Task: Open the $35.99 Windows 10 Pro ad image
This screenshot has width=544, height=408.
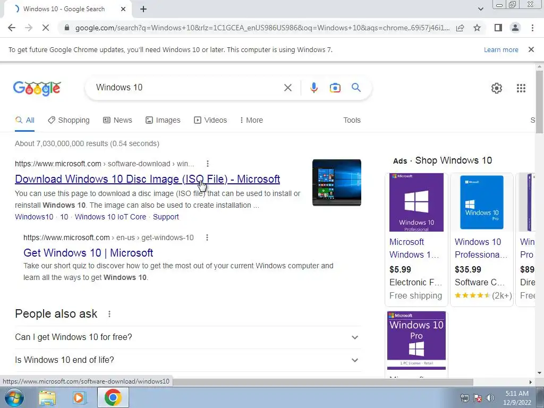Action: point(481,202)
